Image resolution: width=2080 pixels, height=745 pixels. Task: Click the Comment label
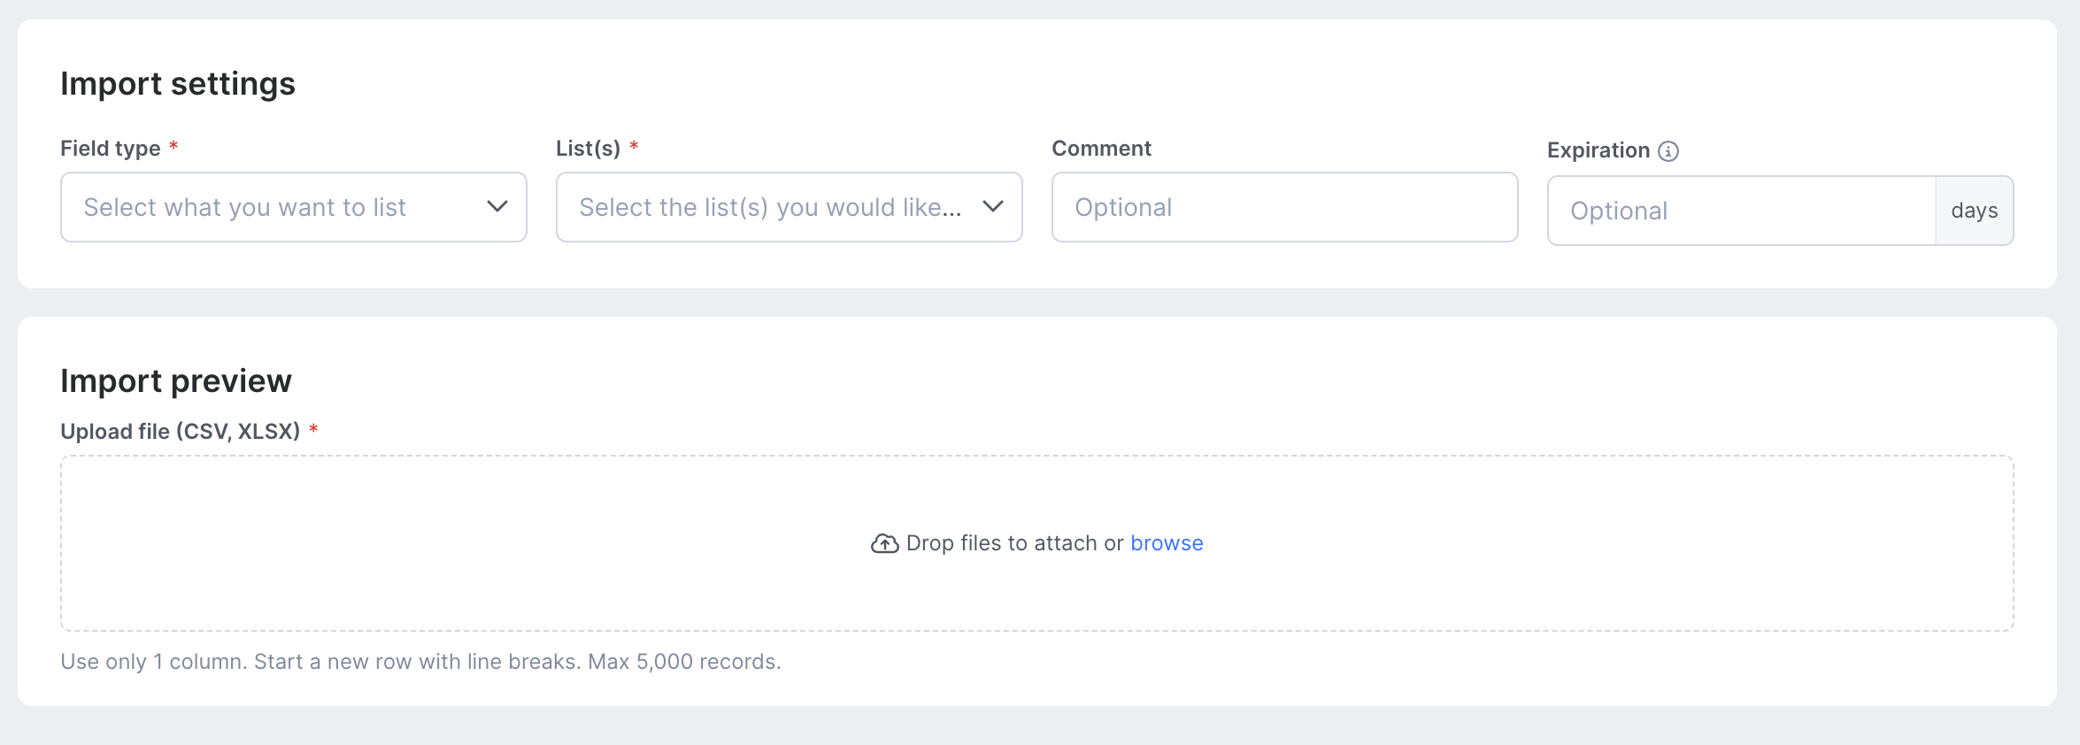click(x=1101, y=149)
